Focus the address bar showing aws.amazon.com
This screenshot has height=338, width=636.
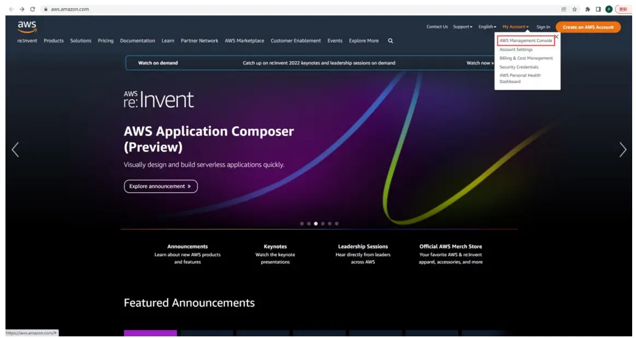pos(300,9)
